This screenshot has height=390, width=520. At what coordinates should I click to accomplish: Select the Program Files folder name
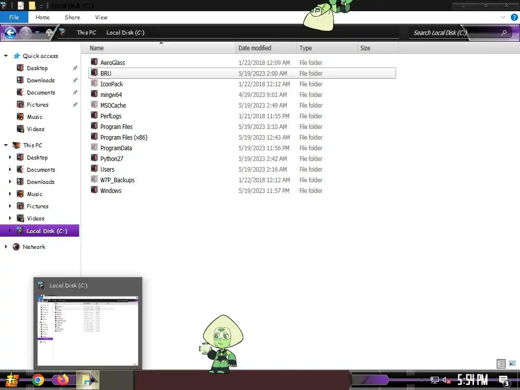tap(116, 126)
